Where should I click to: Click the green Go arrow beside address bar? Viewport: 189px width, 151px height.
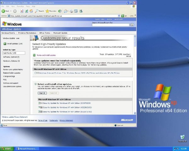point(123,16)
